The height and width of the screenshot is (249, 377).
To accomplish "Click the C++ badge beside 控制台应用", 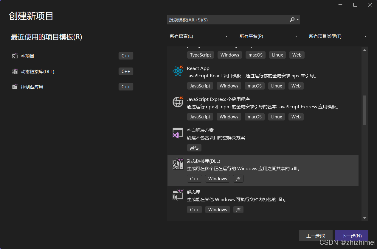I will pyautogui.click(x=126, y=87).
